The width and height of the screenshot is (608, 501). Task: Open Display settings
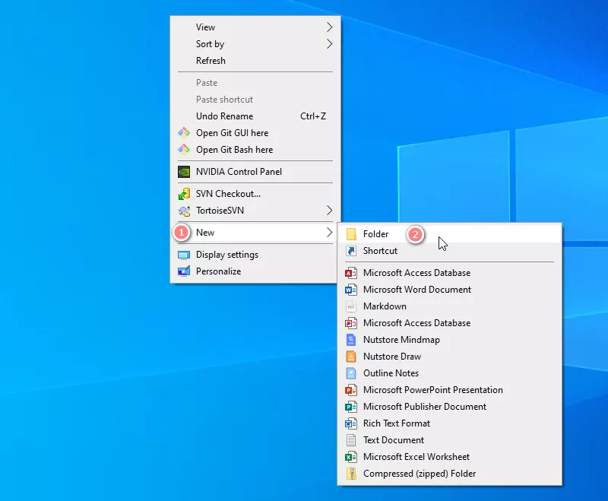[x=255, y=255]
